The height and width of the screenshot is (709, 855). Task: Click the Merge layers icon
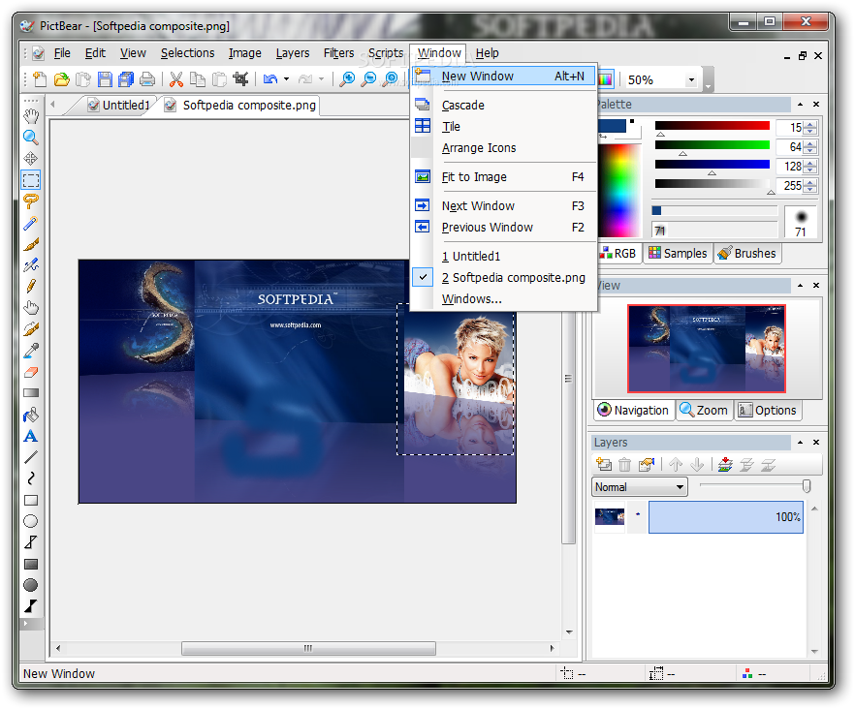pos(725,464)
